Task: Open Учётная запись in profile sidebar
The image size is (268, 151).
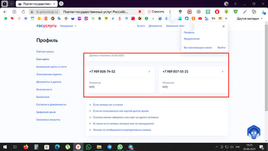Action: coord(45,52)
